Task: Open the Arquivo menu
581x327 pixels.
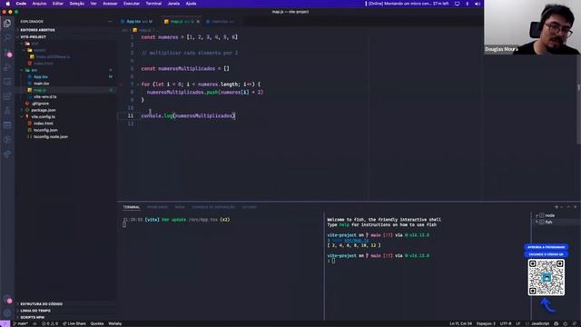Action: click(x=40, y=4)
